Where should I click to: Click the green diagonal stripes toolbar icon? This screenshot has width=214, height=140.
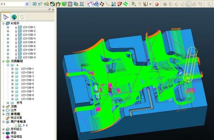pos(126,4)
